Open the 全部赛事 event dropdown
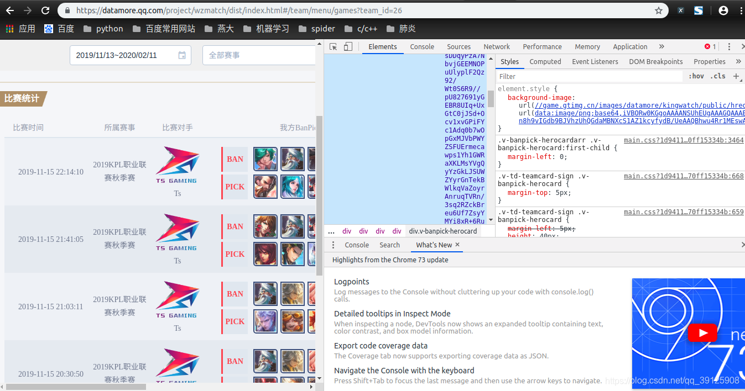This screenshot has height=391, width=745. (x=259, y=55)
